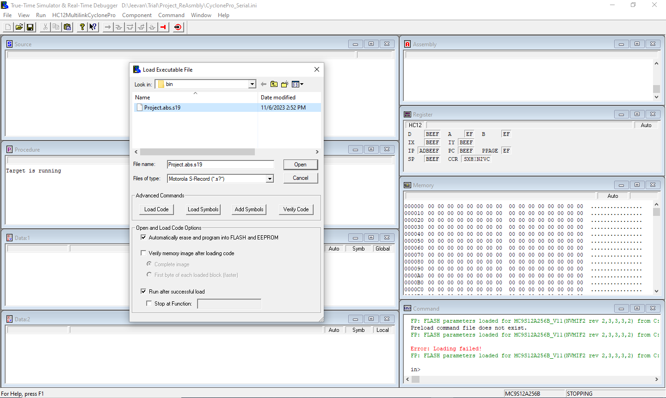
Task: Disable Run after successful load option
Action: (x=144, y=291)
